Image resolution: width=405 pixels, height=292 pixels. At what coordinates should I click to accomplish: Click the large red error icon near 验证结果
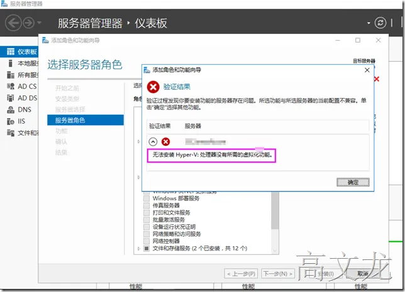[x=153, y=87]
